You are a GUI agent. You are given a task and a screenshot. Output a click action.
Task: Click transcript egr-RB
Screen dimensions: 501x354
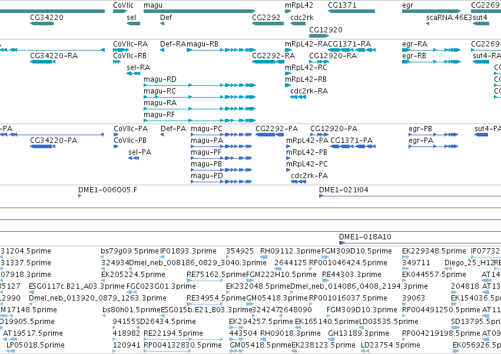pyautogui.click(x=414, y=55)
